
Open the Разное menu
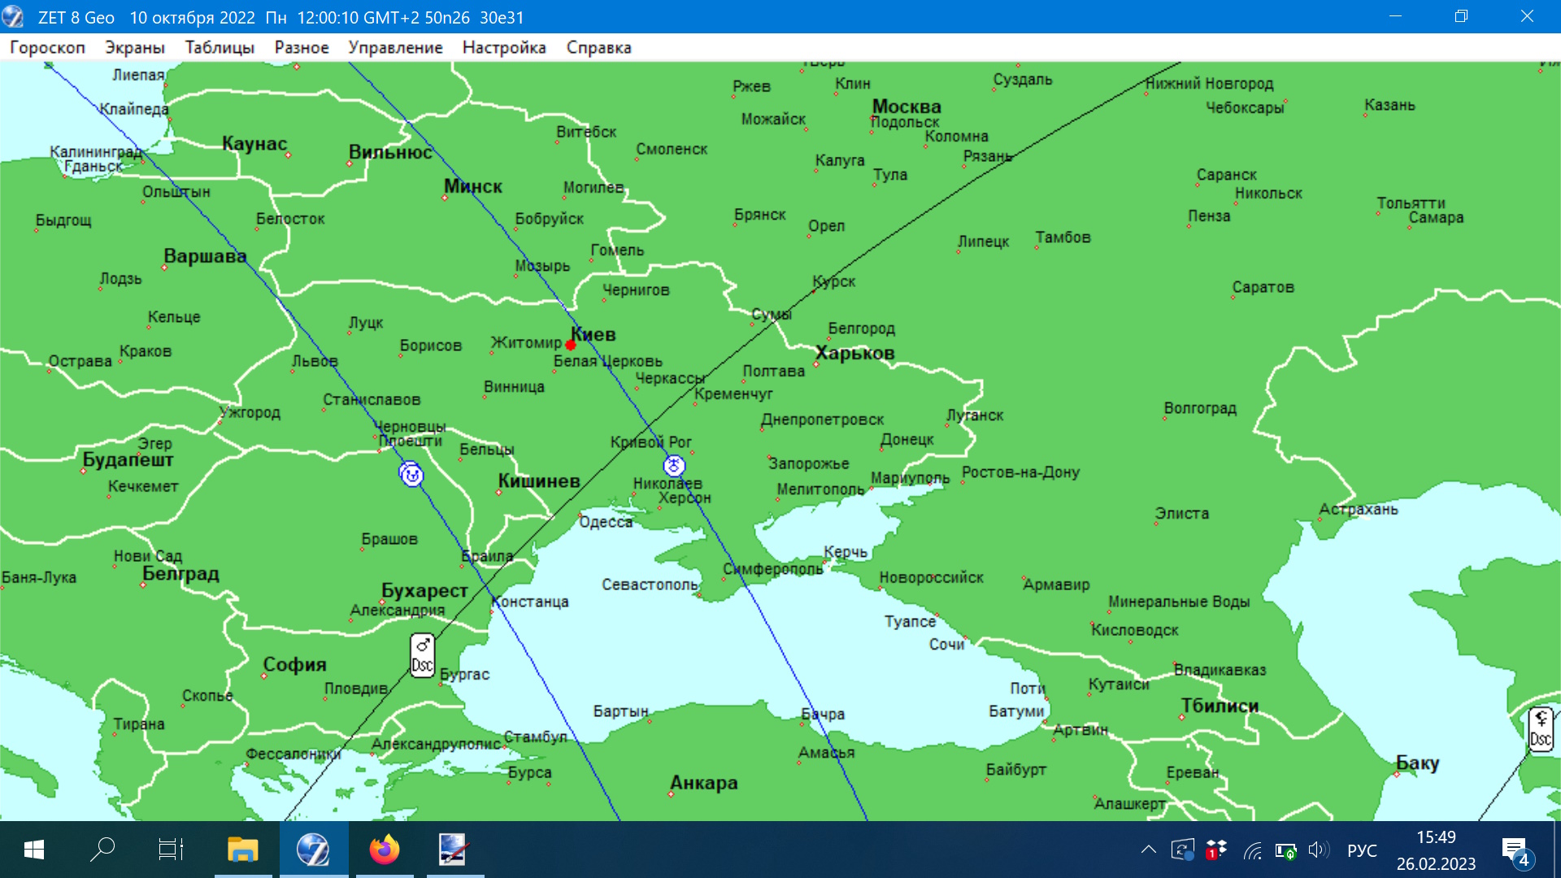[x=302, y=48]
